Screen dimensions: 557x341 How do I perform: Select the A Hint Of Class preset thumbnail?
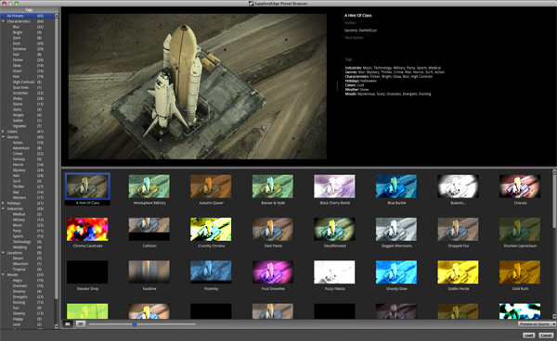pos(87,186)
